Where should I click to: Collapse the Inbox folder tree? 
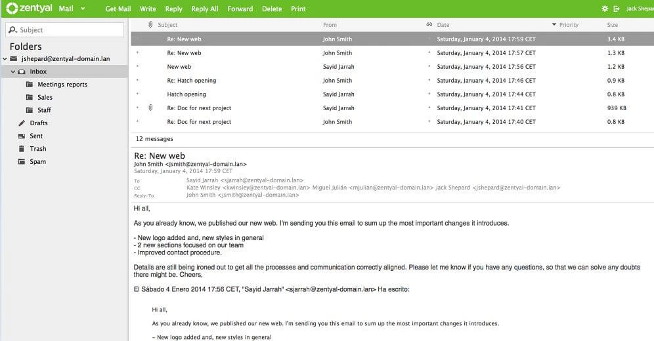13,71
